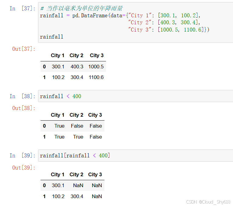233x206 pixels.
Task: Click 300.4 in Out[39] table
Action: [77, 196]
